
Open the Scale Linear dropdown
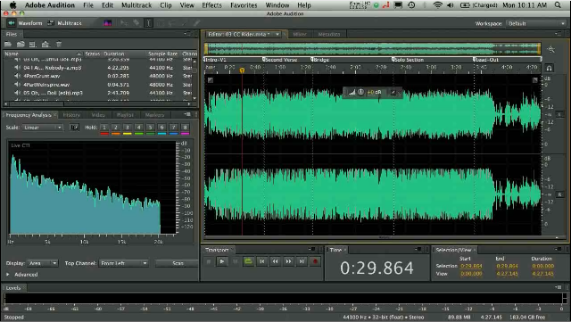pyautogui.click(x=42, y=128)
